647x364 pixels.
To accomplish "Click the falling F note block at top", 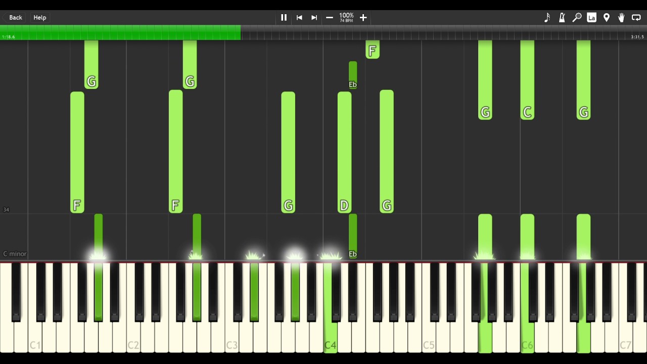I will point(373,50).
